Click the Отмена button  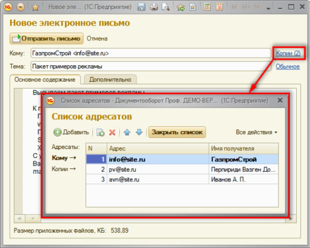[x=97, y=38]
